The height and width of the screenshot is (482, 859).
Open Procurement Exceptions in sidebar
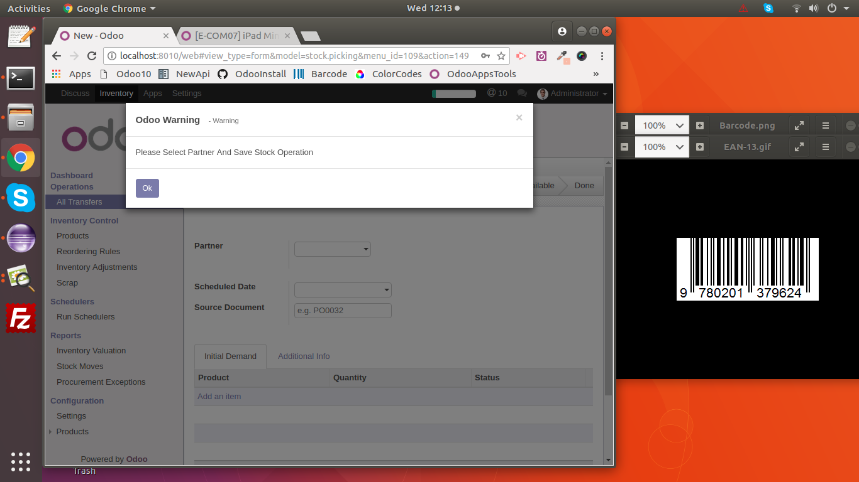101,382
